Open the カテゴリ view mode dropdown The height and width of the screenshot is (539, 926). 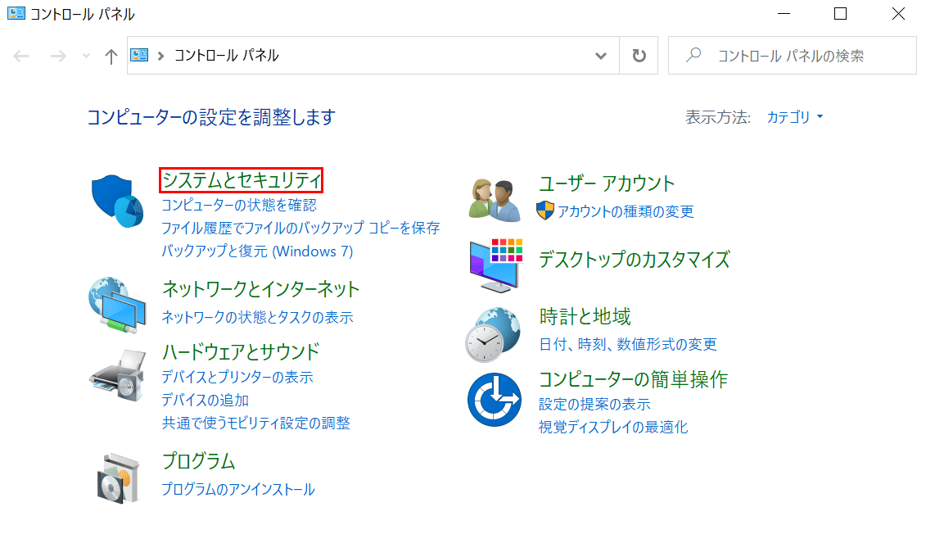pyautogui.click(x=794, y=117)
